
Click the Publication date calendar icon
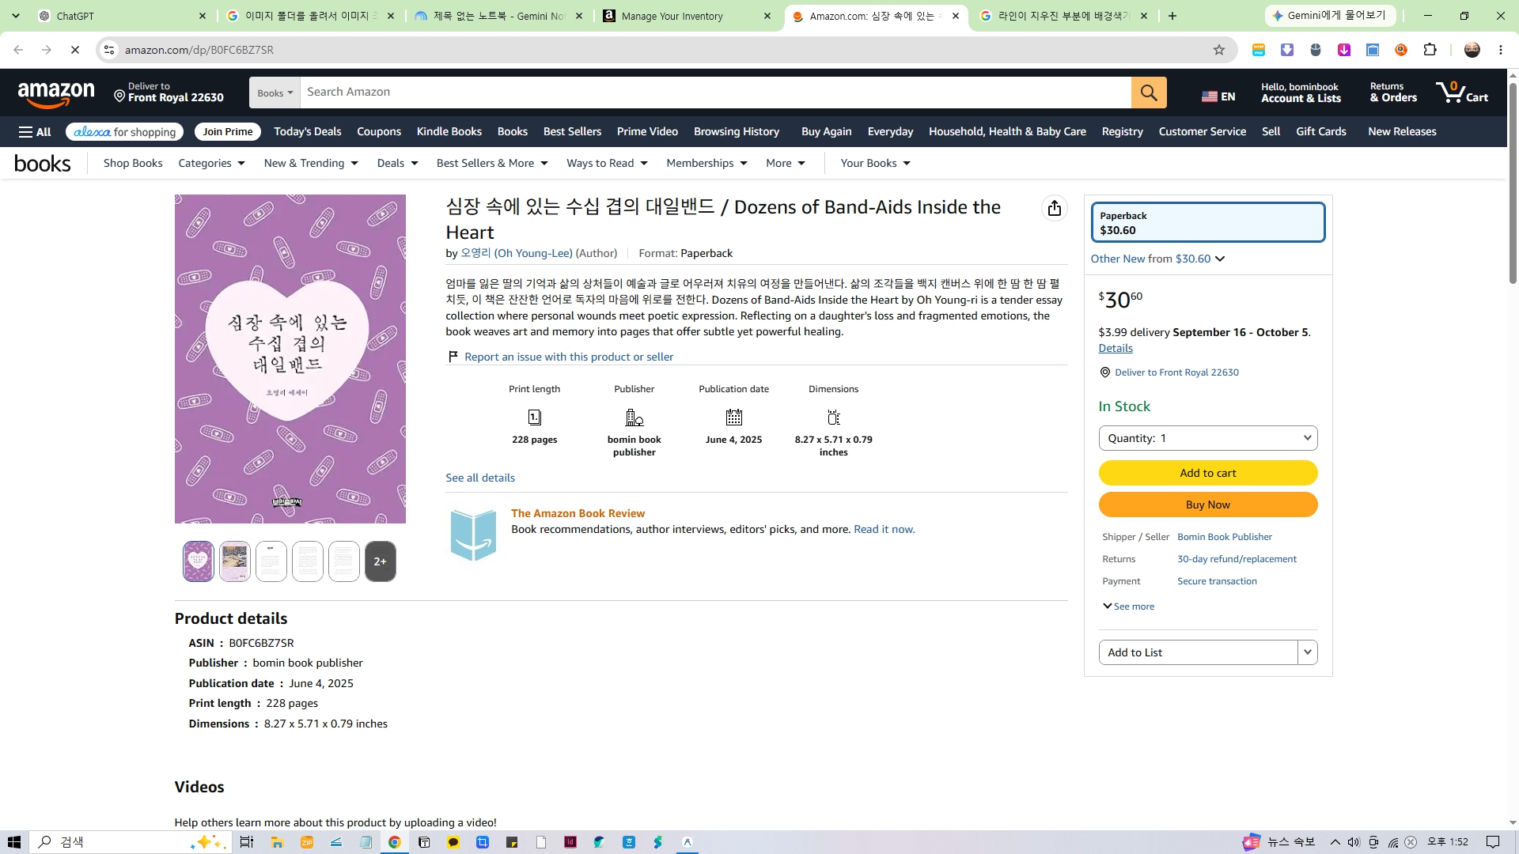[x=734, y=417]
